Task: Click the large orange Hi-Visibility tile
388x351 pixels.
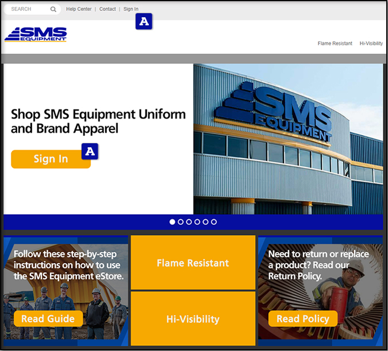Action: [x=193, y=318]
